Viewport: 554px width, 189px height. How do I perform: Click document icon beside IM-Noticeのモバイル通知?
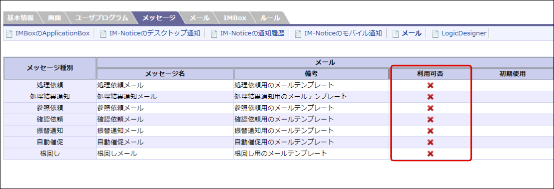(x=298, y=34)
